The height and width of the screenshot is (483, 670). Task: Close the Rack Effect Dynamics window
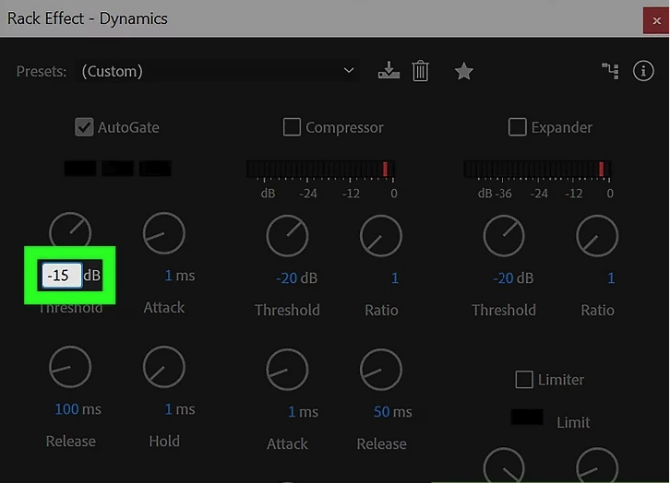[655, 18]
